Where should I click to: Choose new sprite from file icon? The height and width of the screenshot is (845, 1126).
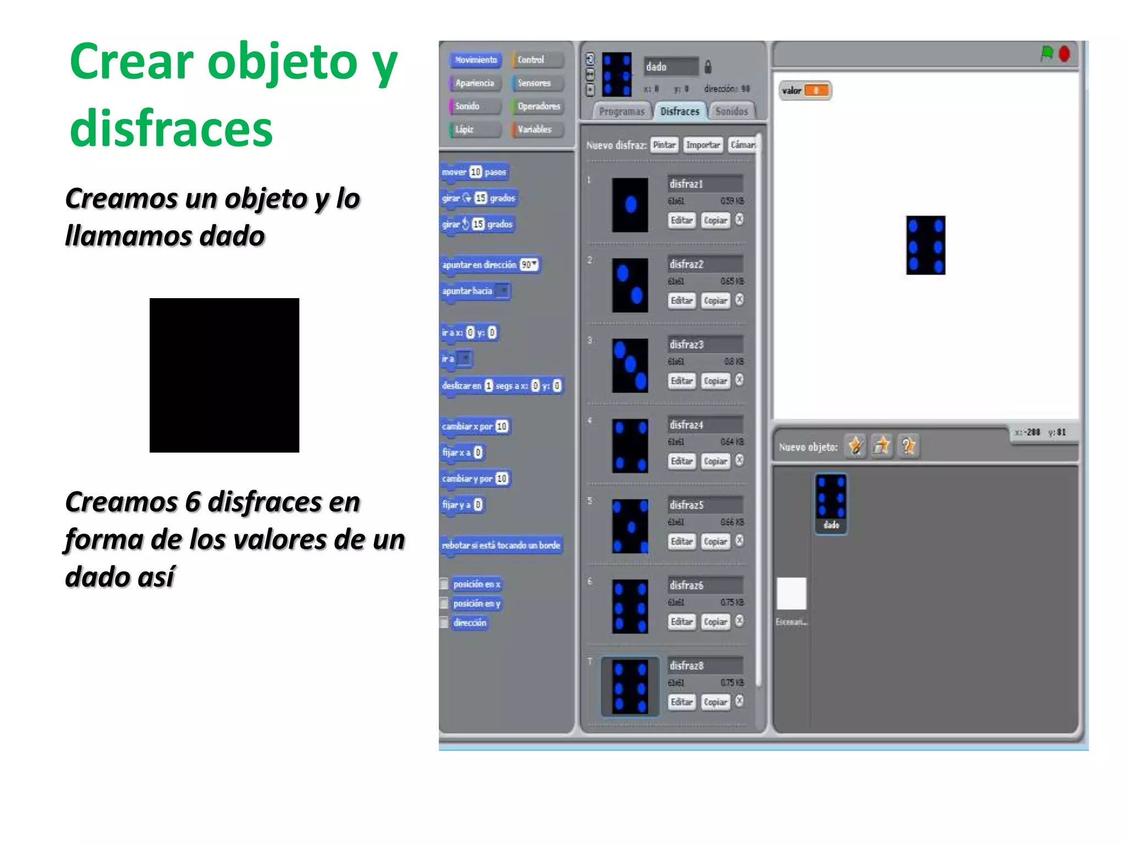[x=881, y=446]
